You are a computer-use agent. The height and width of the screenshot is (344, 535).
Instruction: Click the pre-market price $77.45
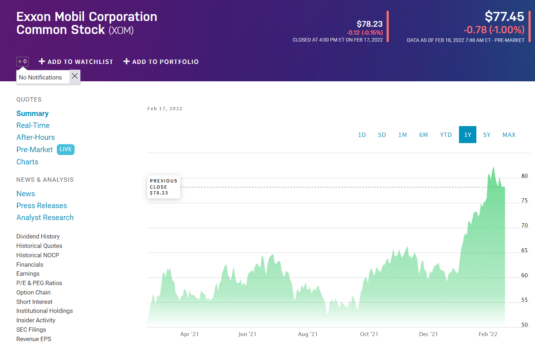point(504,17)
